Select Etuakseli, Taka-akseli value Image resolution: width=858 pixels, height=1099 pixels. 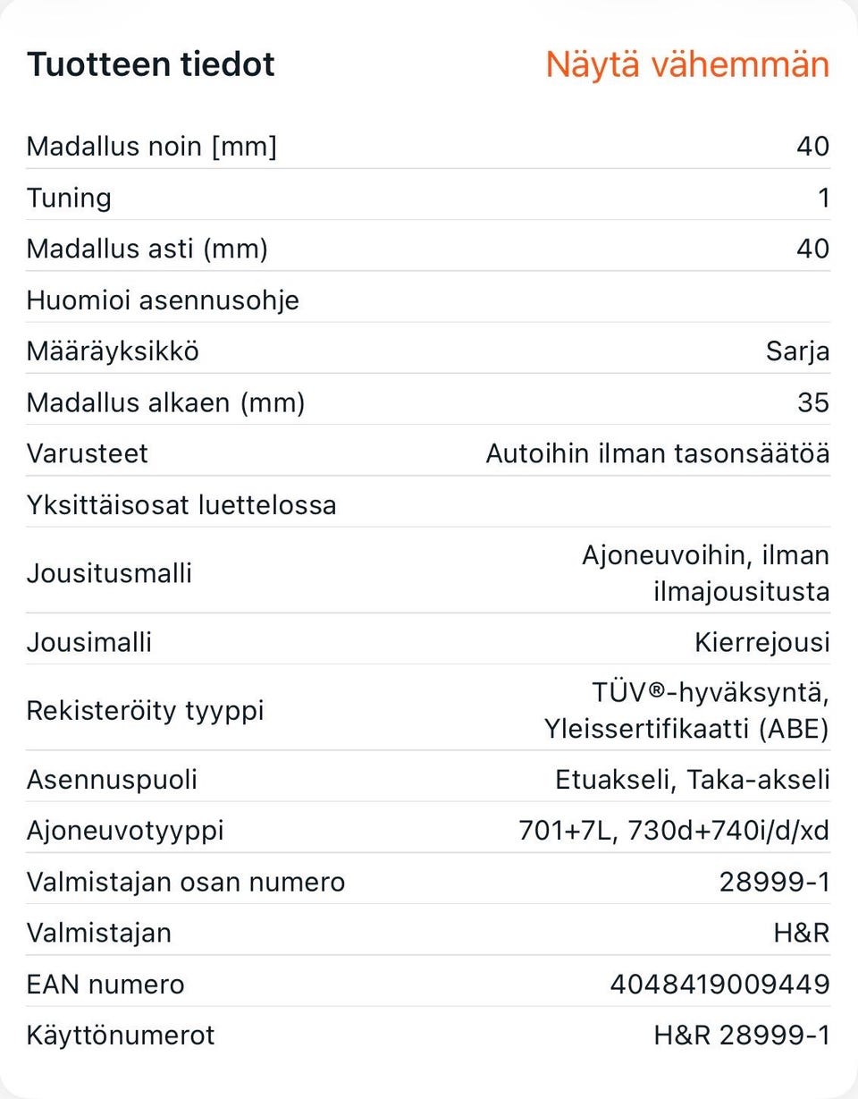click(693, 780)
